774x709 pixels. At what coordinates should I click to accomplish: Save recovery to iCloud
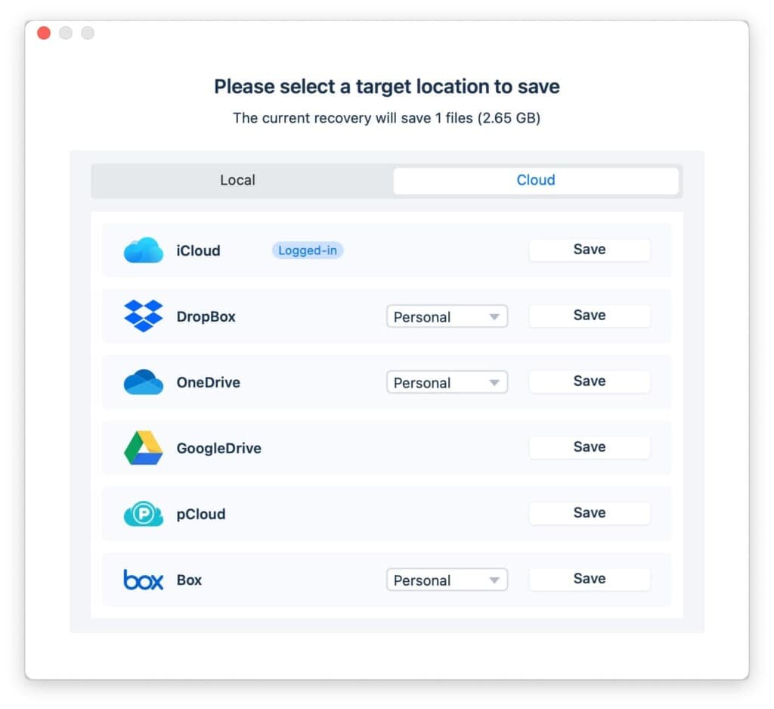click(x=589, y=250)
